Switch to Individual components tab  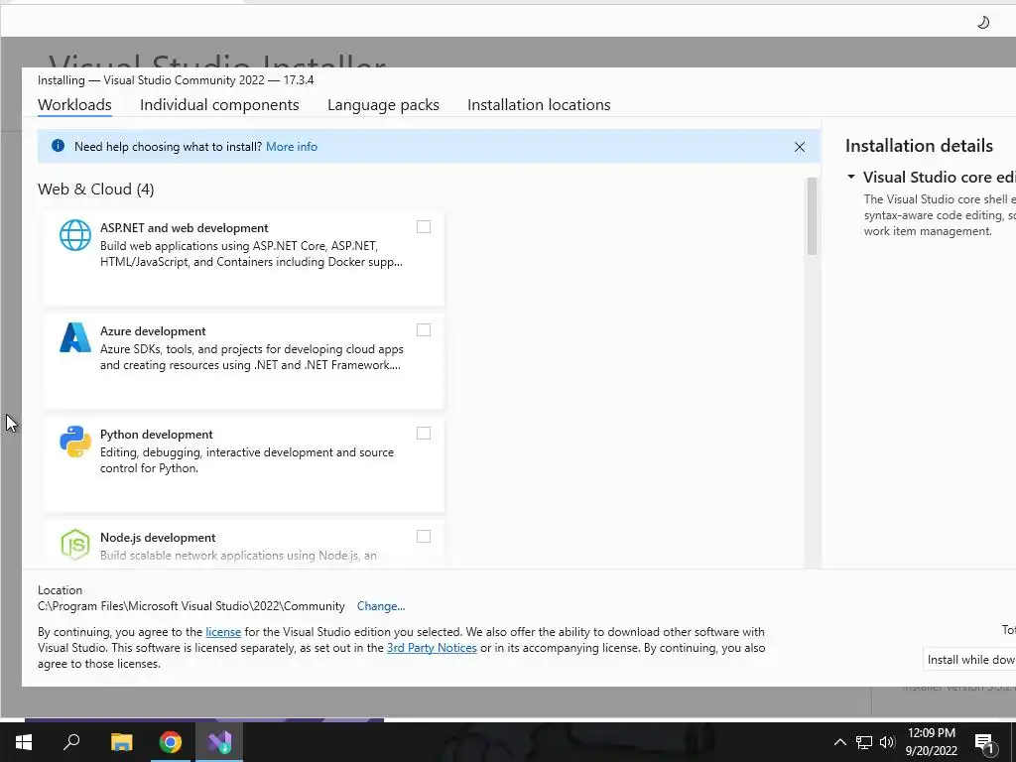tap(219, 105)
